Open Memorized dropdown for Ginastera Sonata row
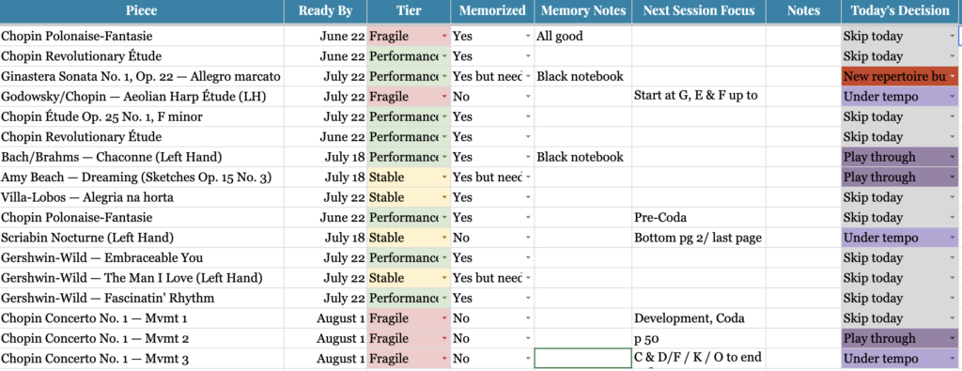Viewport: 962px width, 371px height. tap(528, 77)
